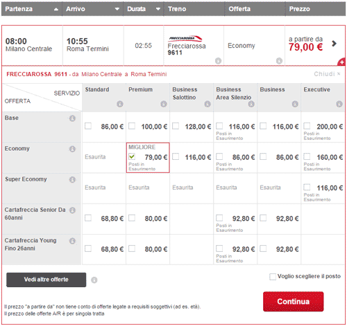The height and width of the screenshot is (326, 347).
Task: Click info icon in Offerta cell
Action: pos(279,61)
